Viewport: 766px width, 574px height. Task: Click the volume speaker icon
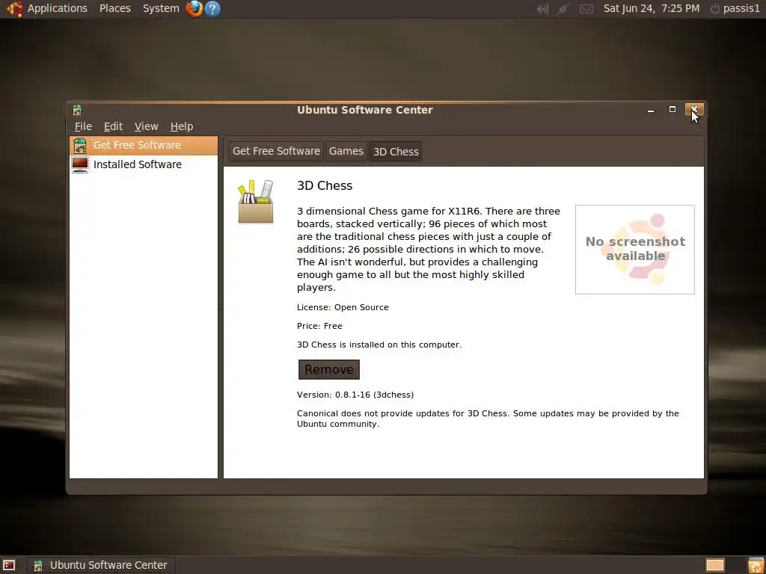pos(542,9)
